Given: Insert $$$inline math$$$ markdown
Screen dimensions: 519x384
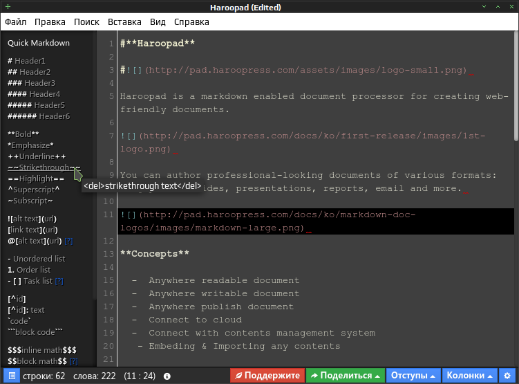Looking at the screenshot, I should click(x=42, y=350).
